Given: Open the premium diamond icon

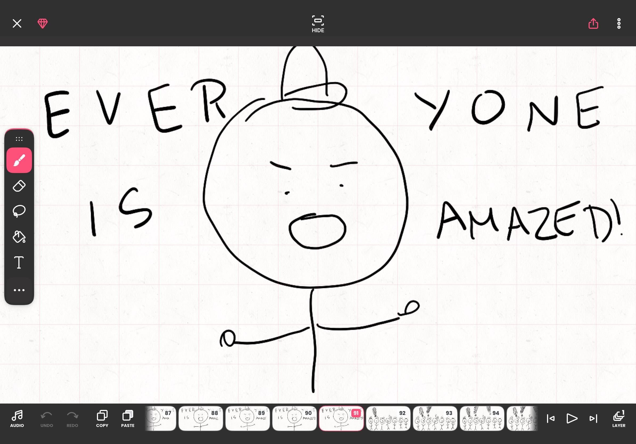Looking at the screenshot, I should pos(42,23).
